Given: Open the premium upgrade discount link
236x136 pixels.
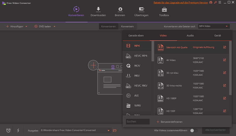Looking at the screenshot, I should coord(181,2).
